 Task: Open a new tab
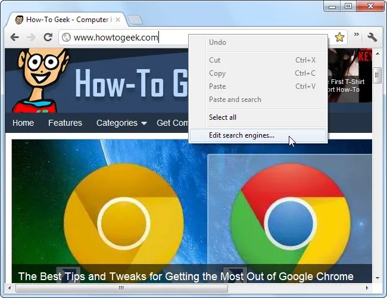point(135,20)
